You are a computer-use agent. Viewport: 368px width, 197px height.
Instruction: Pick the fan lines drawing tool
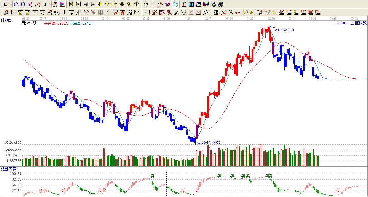pos(154,12)
